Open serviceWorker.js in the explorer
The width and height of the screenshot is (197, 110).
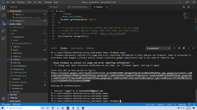point(20,66)
